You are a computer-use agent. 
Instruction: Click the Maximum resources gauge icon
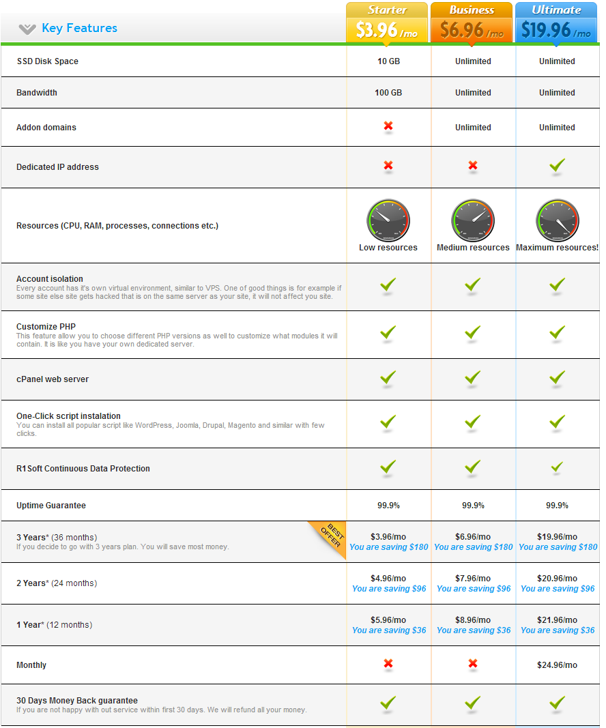click(557, 220)
